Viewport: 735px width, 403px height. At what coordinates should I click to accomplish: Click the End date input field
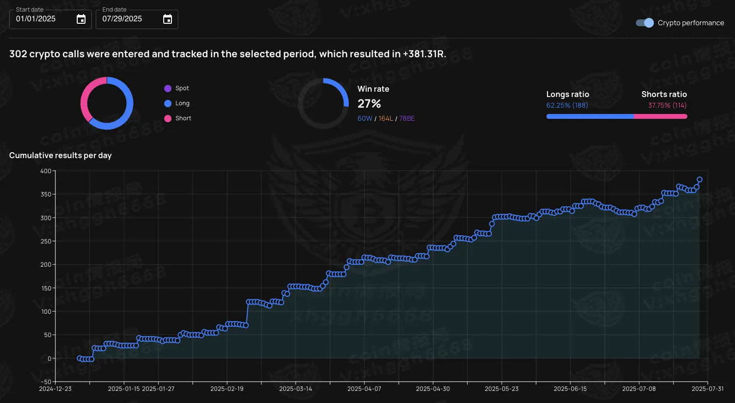[x=128, y=19]
